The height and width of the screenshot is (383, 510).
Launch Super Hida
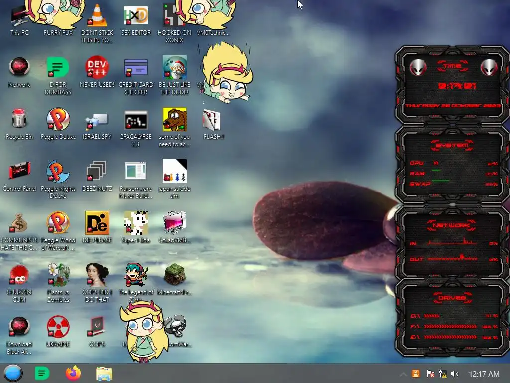pyautogui.click(x=135, y=227)
